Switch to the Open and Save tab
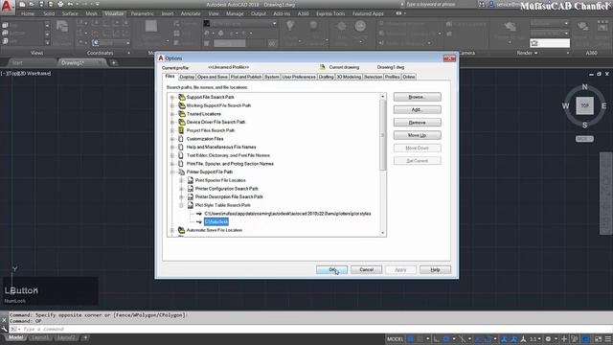Image resolution: width=613 pixels, height=345 pixels. click(x=213, y=77)
